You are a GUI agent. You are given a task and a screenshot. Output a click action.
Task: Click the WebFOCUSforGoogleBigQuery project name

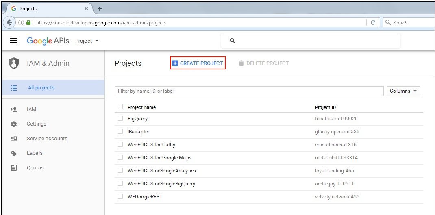[161, 184]
